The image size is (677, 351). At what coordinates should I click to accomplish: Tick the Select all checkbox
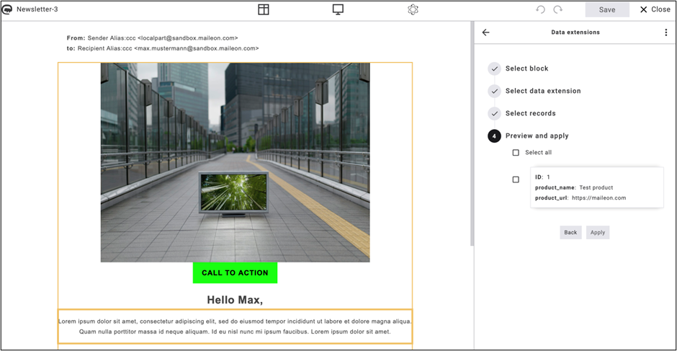[516, 153]
